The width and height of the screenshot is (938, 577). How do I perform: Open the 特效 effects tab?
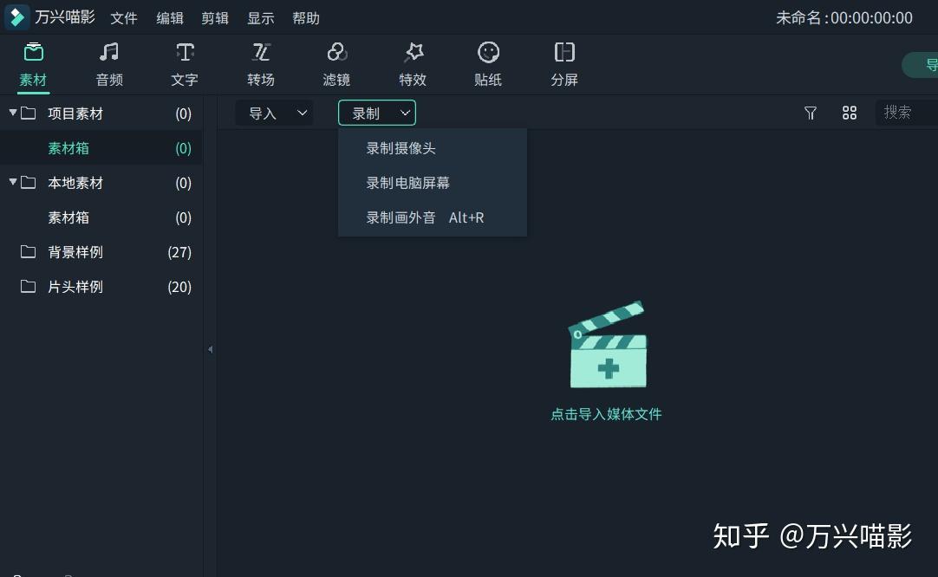(x=413, y=65)
